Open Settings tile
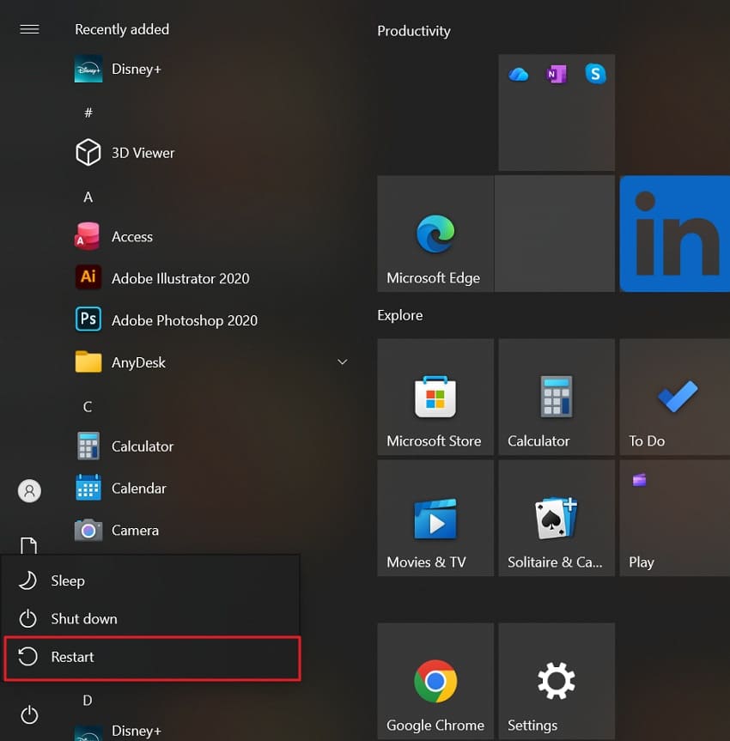This screenshot has height=741, width=730. tap(557, 681)
